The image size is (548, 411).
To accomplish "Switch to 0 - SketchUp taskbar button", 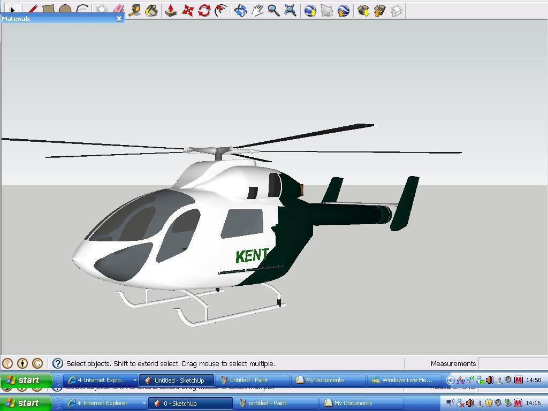I will [x=191, y=403].
